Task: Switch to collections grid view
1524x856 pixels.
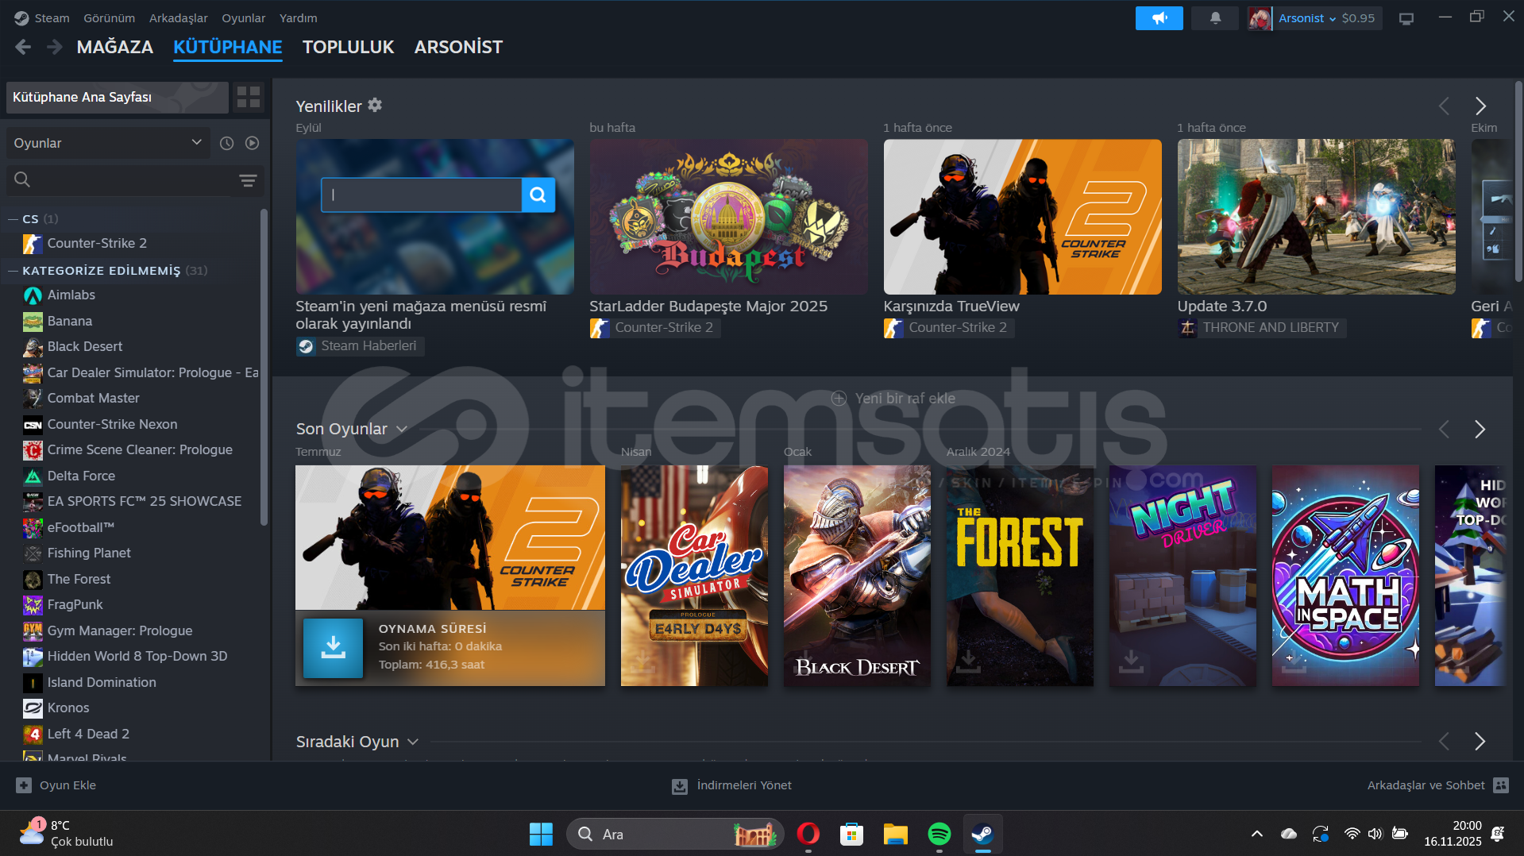Action: 249,97
